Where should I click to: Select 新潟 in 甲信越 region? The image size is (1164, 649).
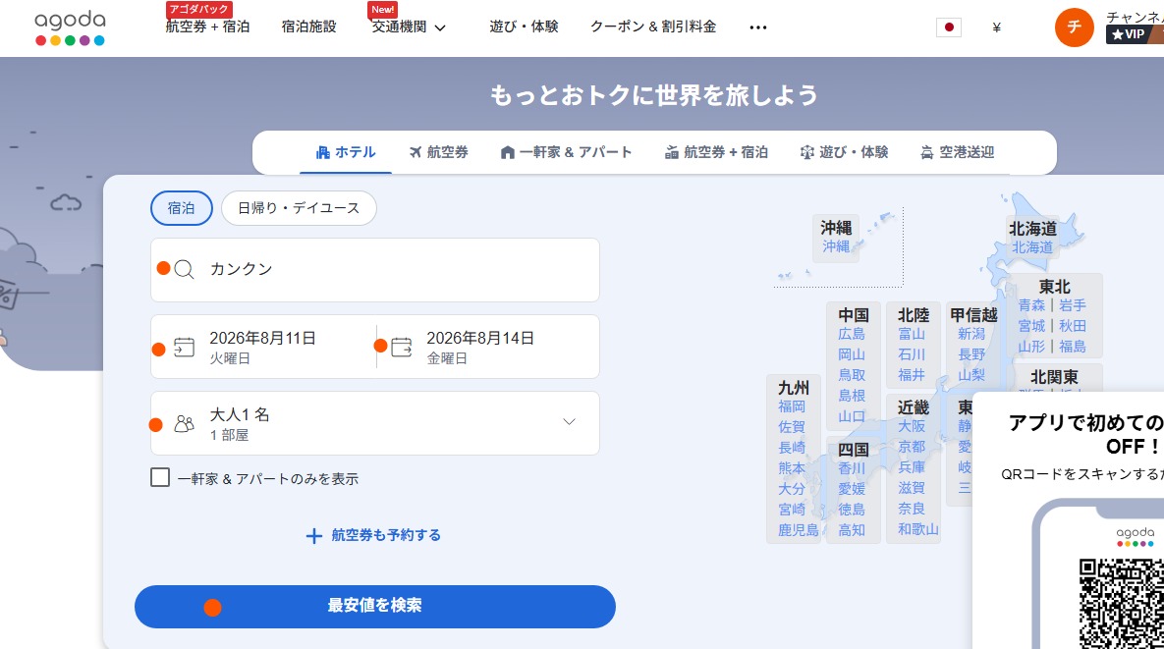pyautogui.click(x=971, y=334)
